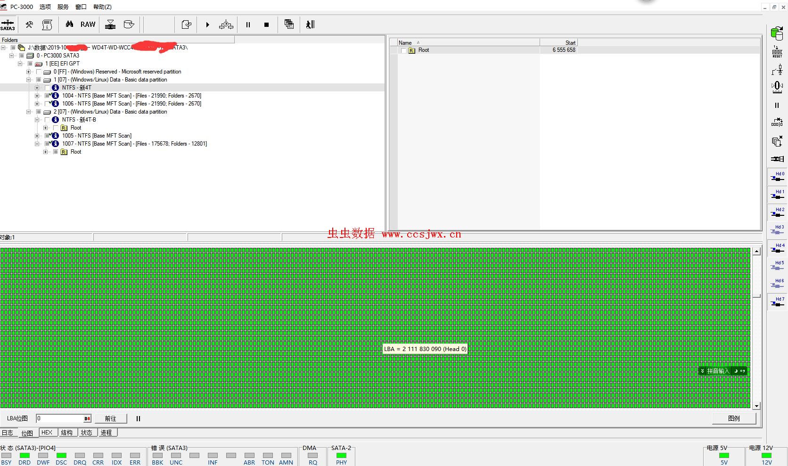This screenshot has height=466, width=788.
Task: Select the RAW recovery toolbar button
Action: tap(88, 25)
